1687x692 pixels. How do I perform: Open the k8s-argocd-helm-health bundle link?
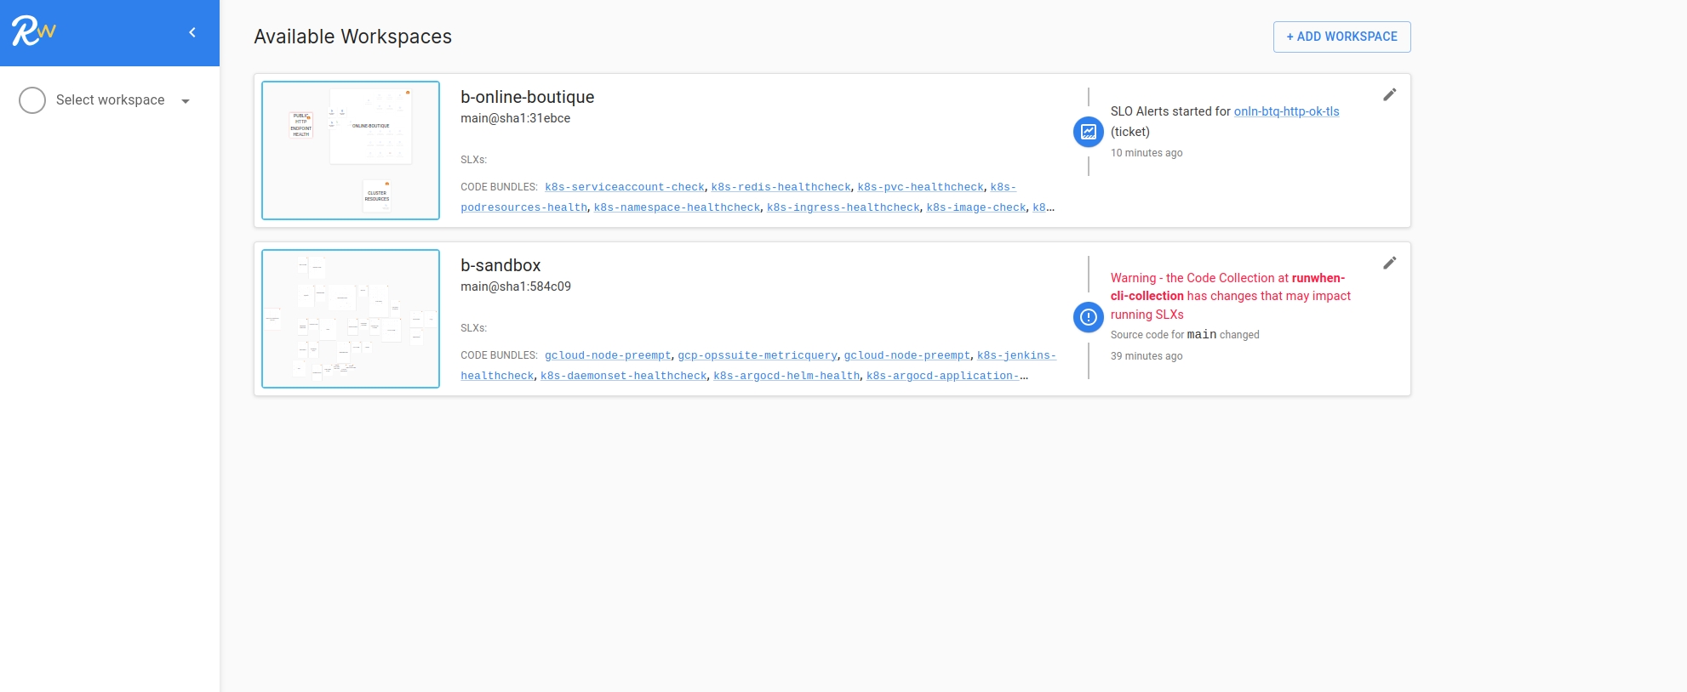coord(786,376)
